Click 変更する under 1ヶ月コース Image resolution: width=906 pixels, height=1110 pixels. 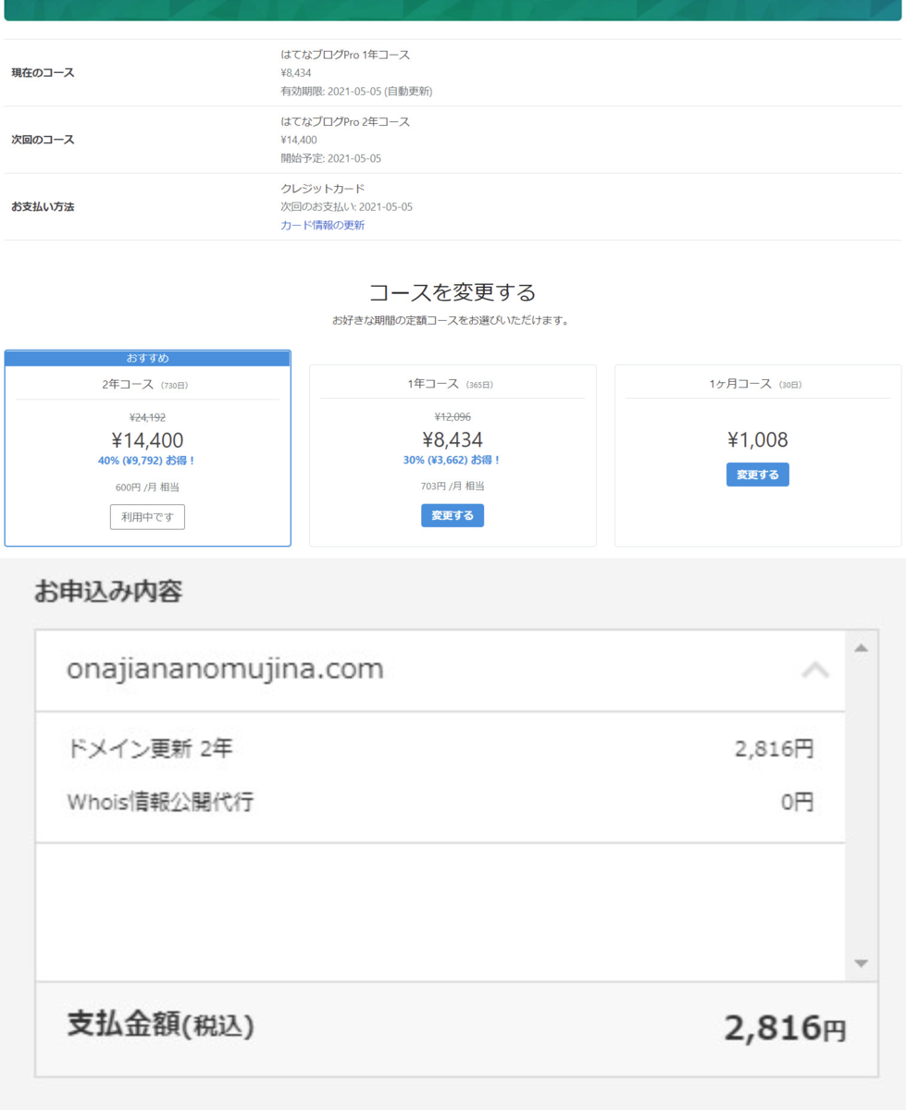758,475
